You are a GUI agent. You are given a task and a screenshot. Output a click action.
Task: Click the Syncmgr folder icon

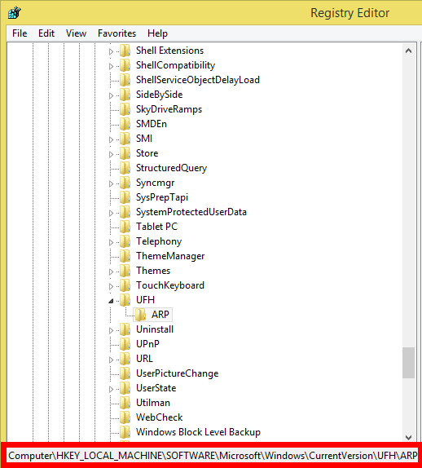pos(125,183)
